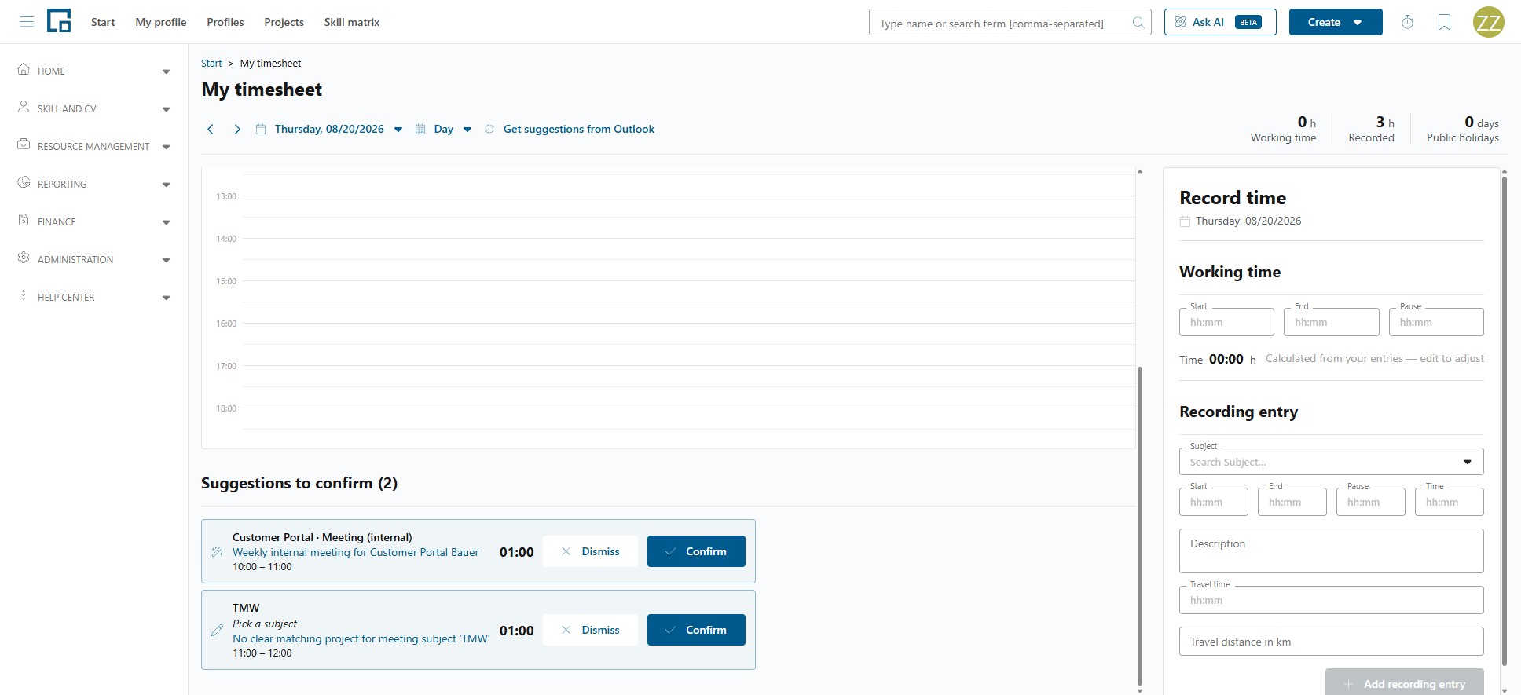Confirm the Customer Portal meeting suggestion

point(696,551)
